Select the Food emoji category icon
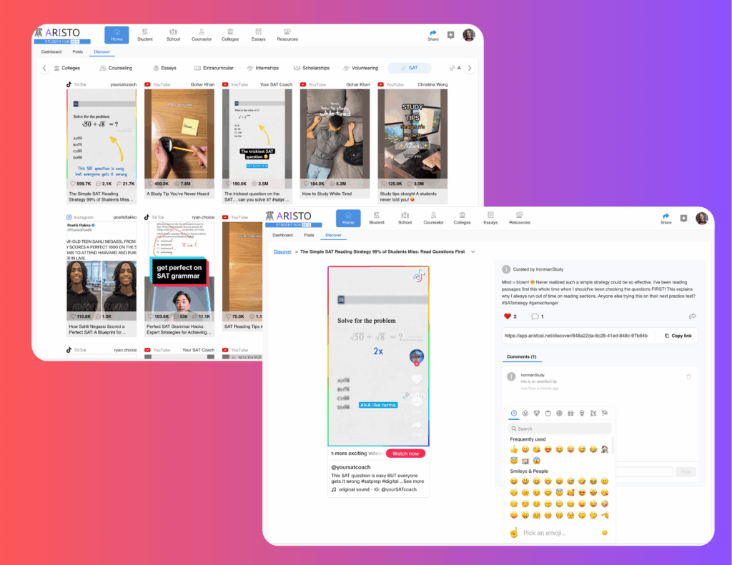Image resolution: width=732 pixels, height=565 pixels. click(x=548, y=414)
